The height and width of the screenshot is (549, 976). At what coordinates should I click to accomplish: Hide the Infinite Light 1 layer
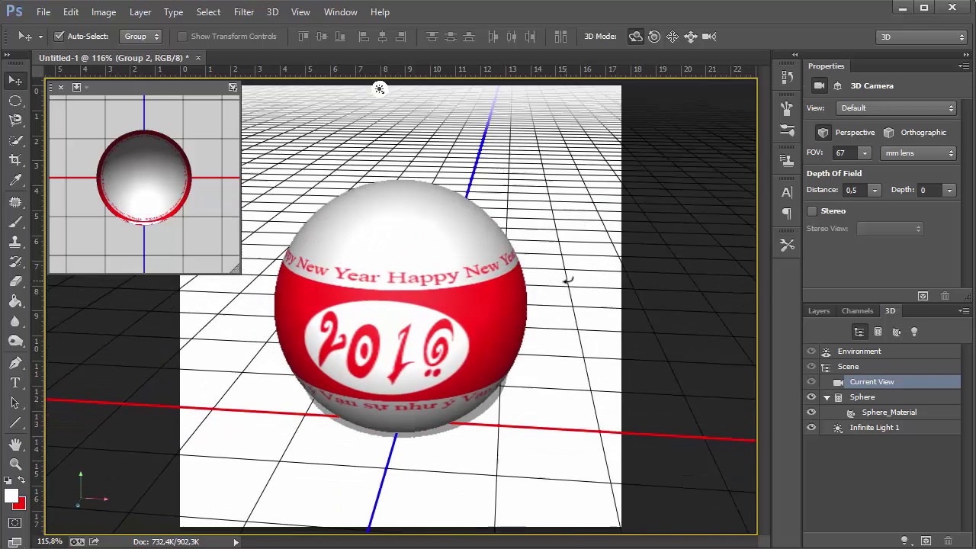(x=811, y=428)
